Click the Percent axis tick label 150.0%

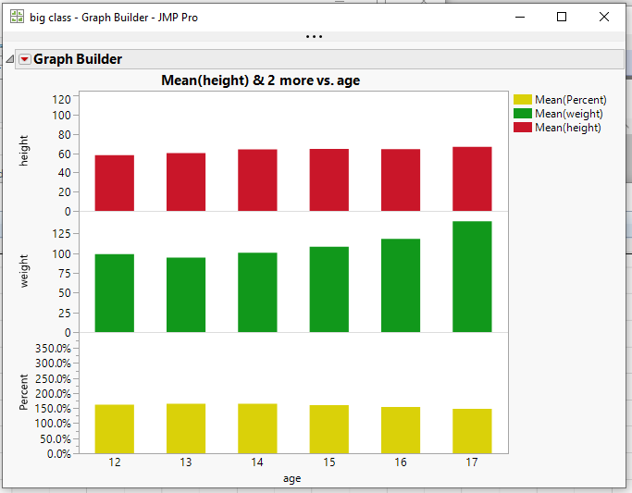pos(53,409)
